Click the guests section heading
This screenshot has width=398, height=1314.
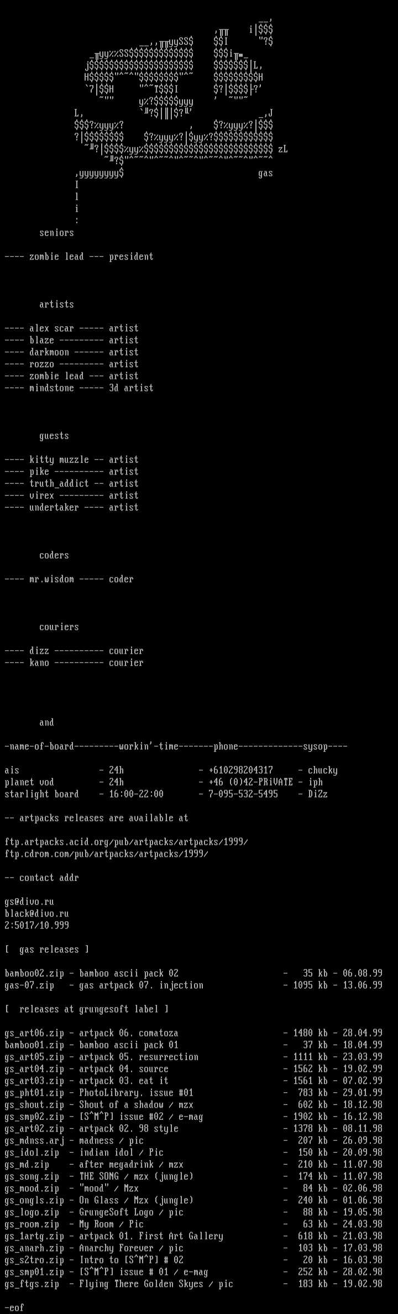[54, 436]
